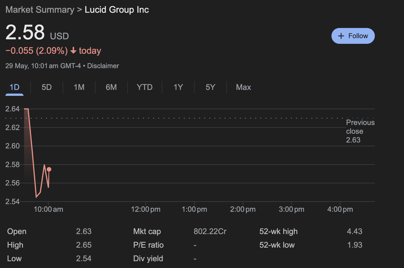This screenshot has height=268, width=404.
Task: Click the 2.64 y-axis label
Action: [12, 109]
